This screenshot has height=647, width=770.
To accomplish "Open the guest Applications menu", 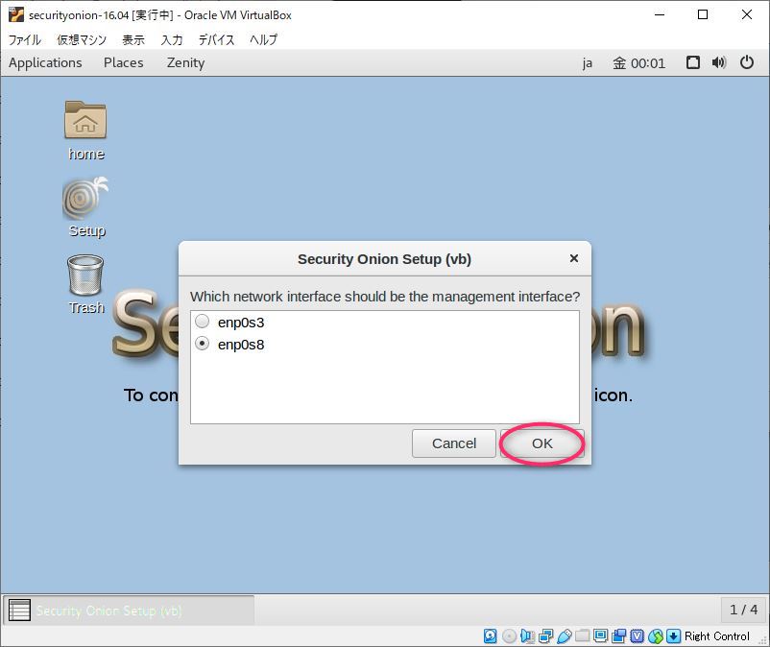I will 45,62.
